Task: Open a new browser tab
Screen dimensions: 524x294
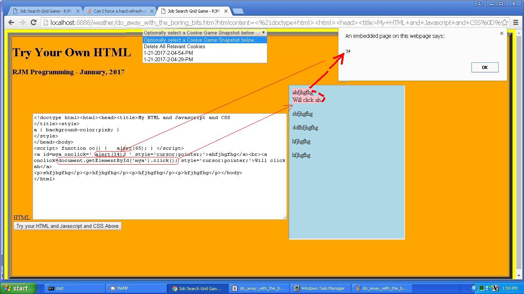Action: point(238,11)
